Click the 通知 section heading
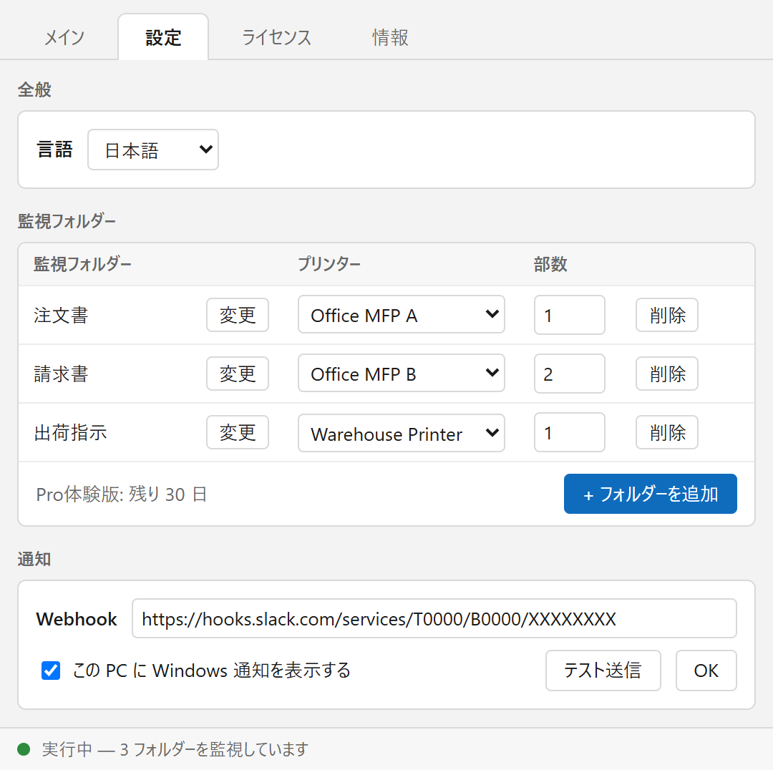This screenshot has width=773, height=770. coord(34,559)
